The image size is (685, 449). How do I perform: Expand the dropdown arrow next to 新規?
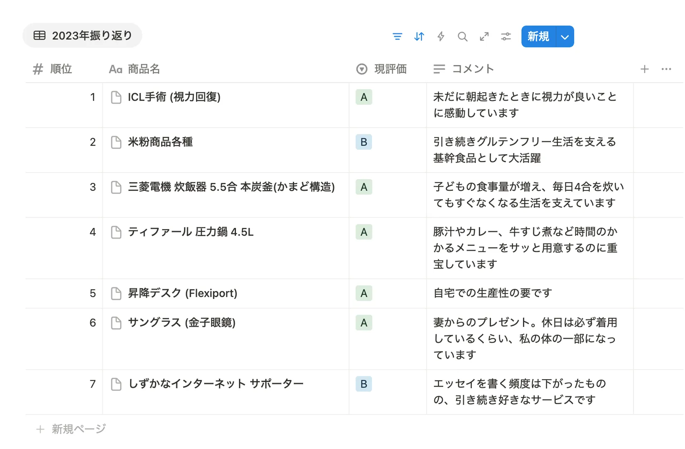[565, 37]
